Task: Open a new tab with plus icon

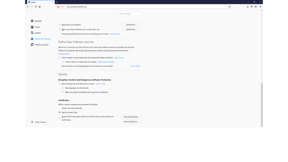Action: (x=57, y=2)
